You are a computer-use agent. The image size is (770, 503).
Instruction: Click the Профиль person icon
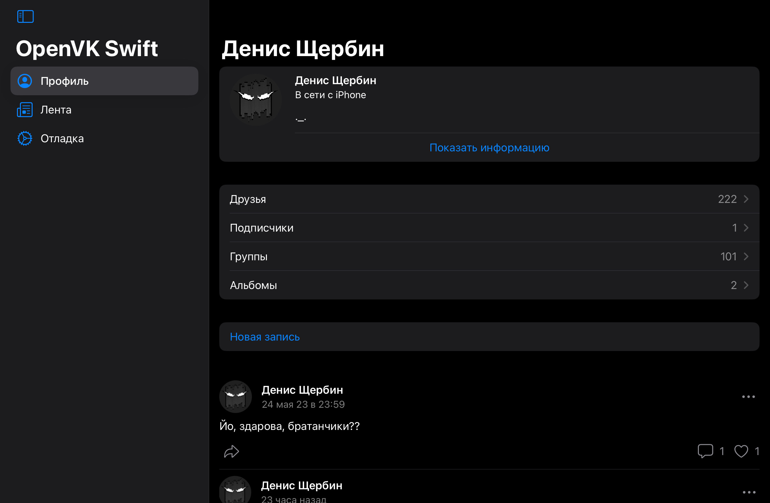pyautogui.click(x=25, y=81)
